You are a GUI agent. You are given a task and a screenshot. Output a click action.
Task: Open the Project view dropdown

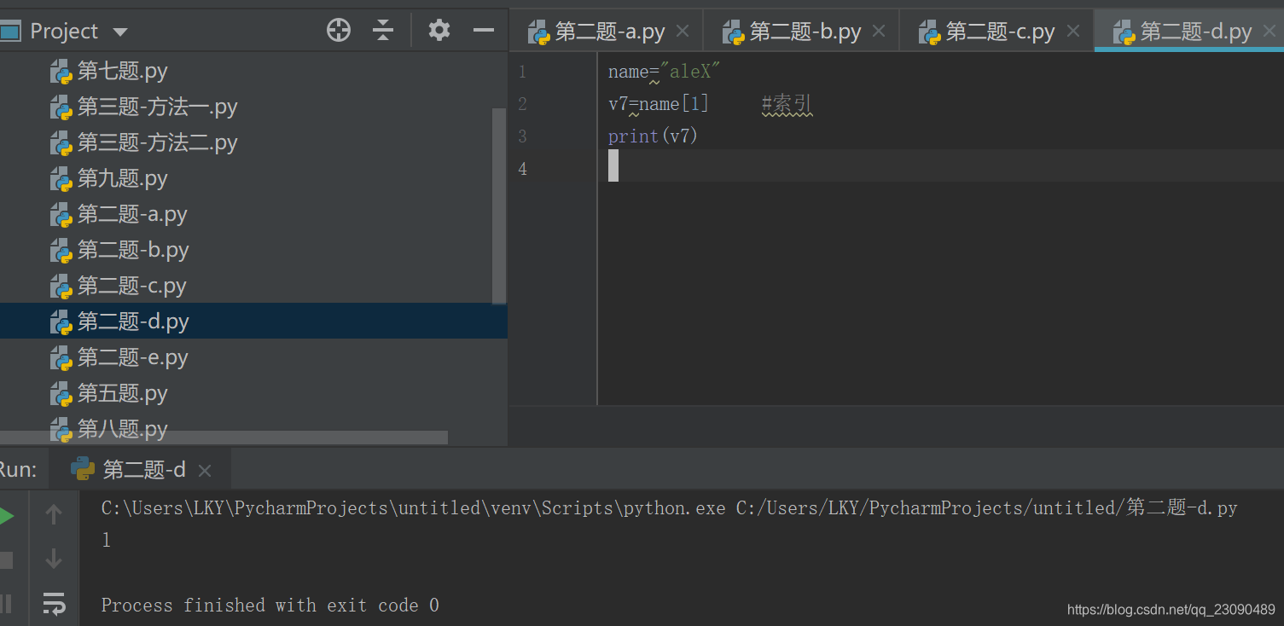click(120, 32)
